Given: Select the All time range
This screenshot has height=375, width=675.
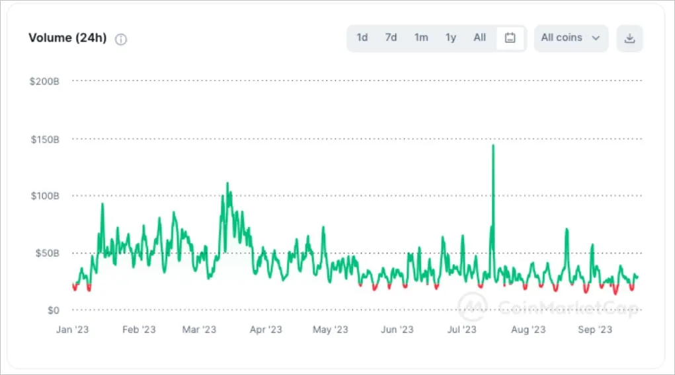Looking at the screenshot, I should pyautogui.click(x=479, y=38).
